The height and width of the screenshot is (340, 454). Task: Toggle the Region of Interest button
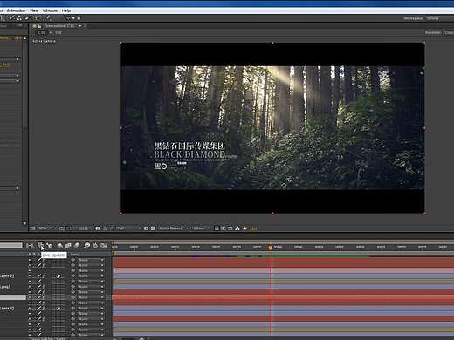click(146, 228)
